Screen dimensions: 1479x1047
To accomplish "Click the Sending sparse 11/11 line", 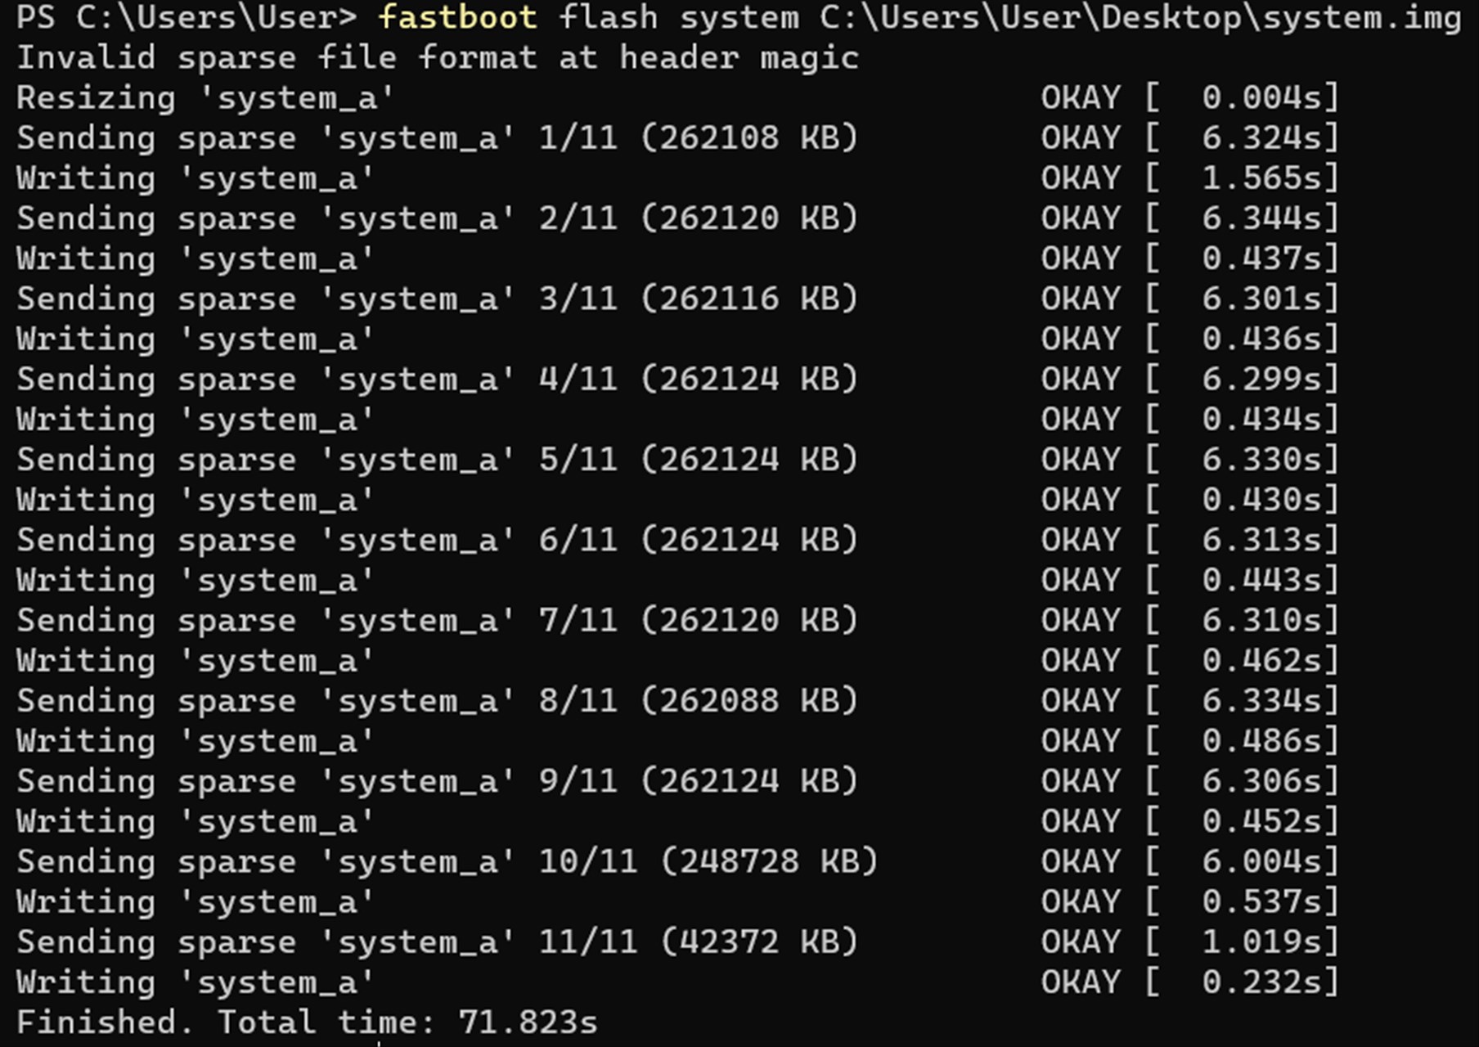I will point(438,941).
